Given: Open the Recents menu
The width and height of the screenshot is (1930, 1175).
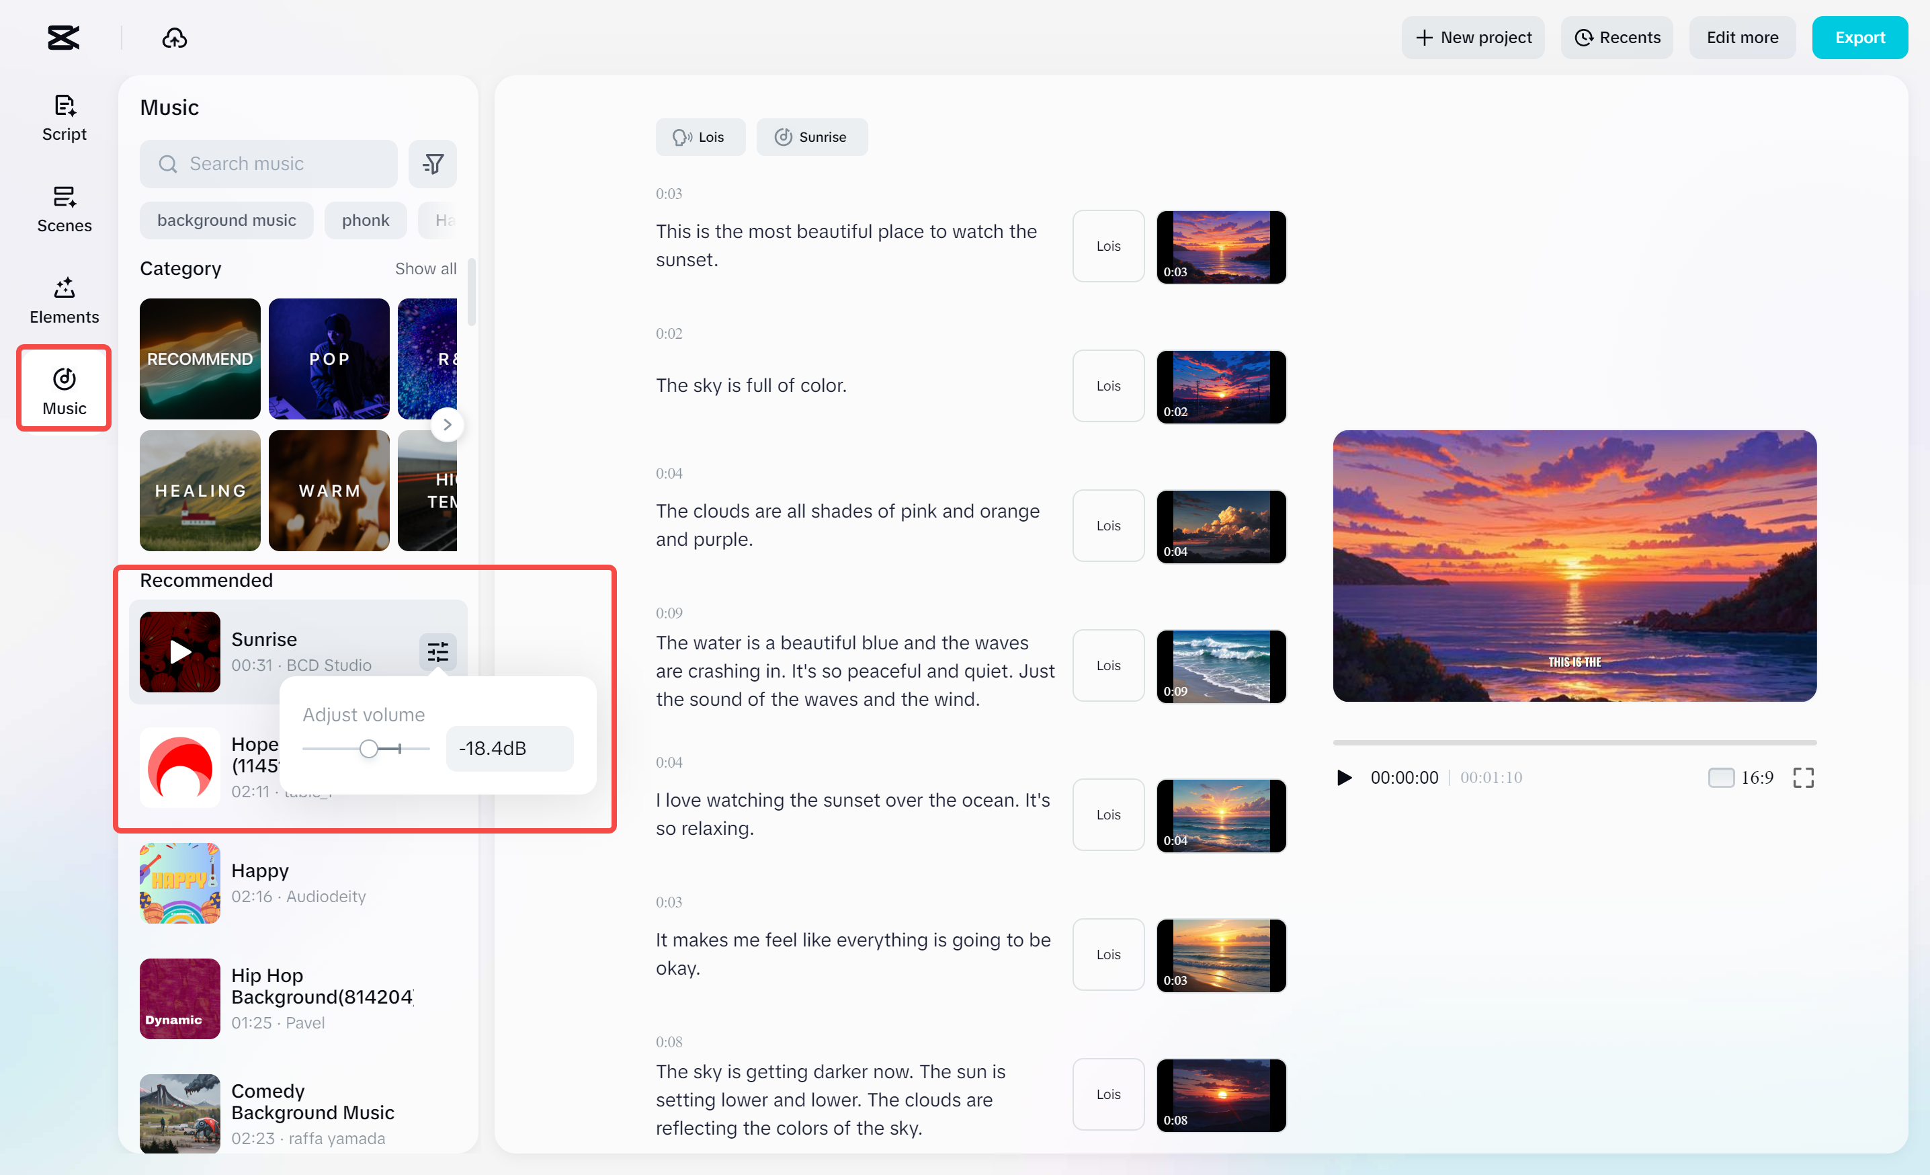Looking at the screenshot, I should (1617, 37).
